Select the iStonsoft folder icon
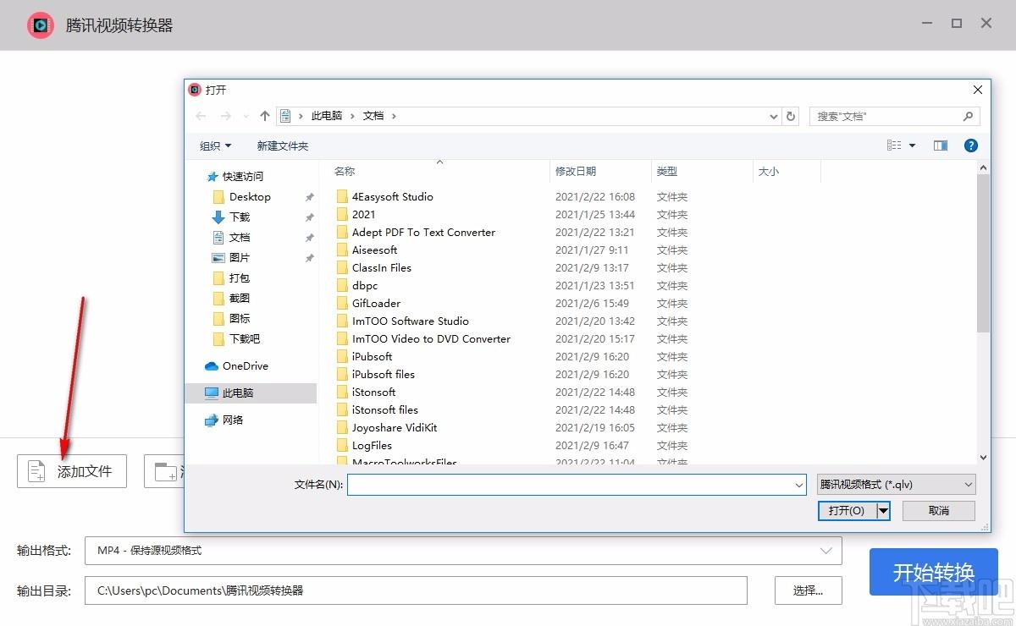Image resolution: width=1016 pixels, height=626 pixels. 342,392
